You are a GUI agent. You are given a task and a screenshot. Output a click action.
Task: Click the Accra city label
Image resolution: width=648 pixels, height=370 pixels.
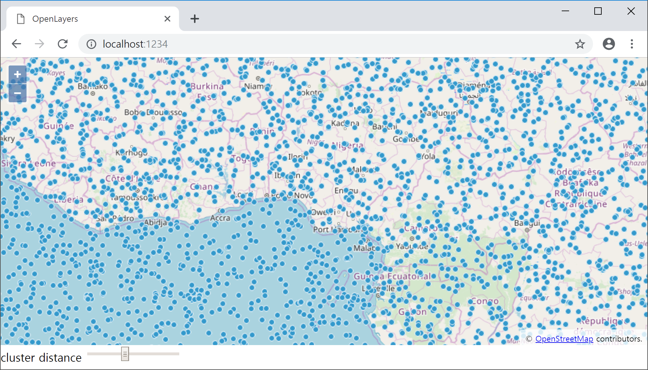pos(220,218)
